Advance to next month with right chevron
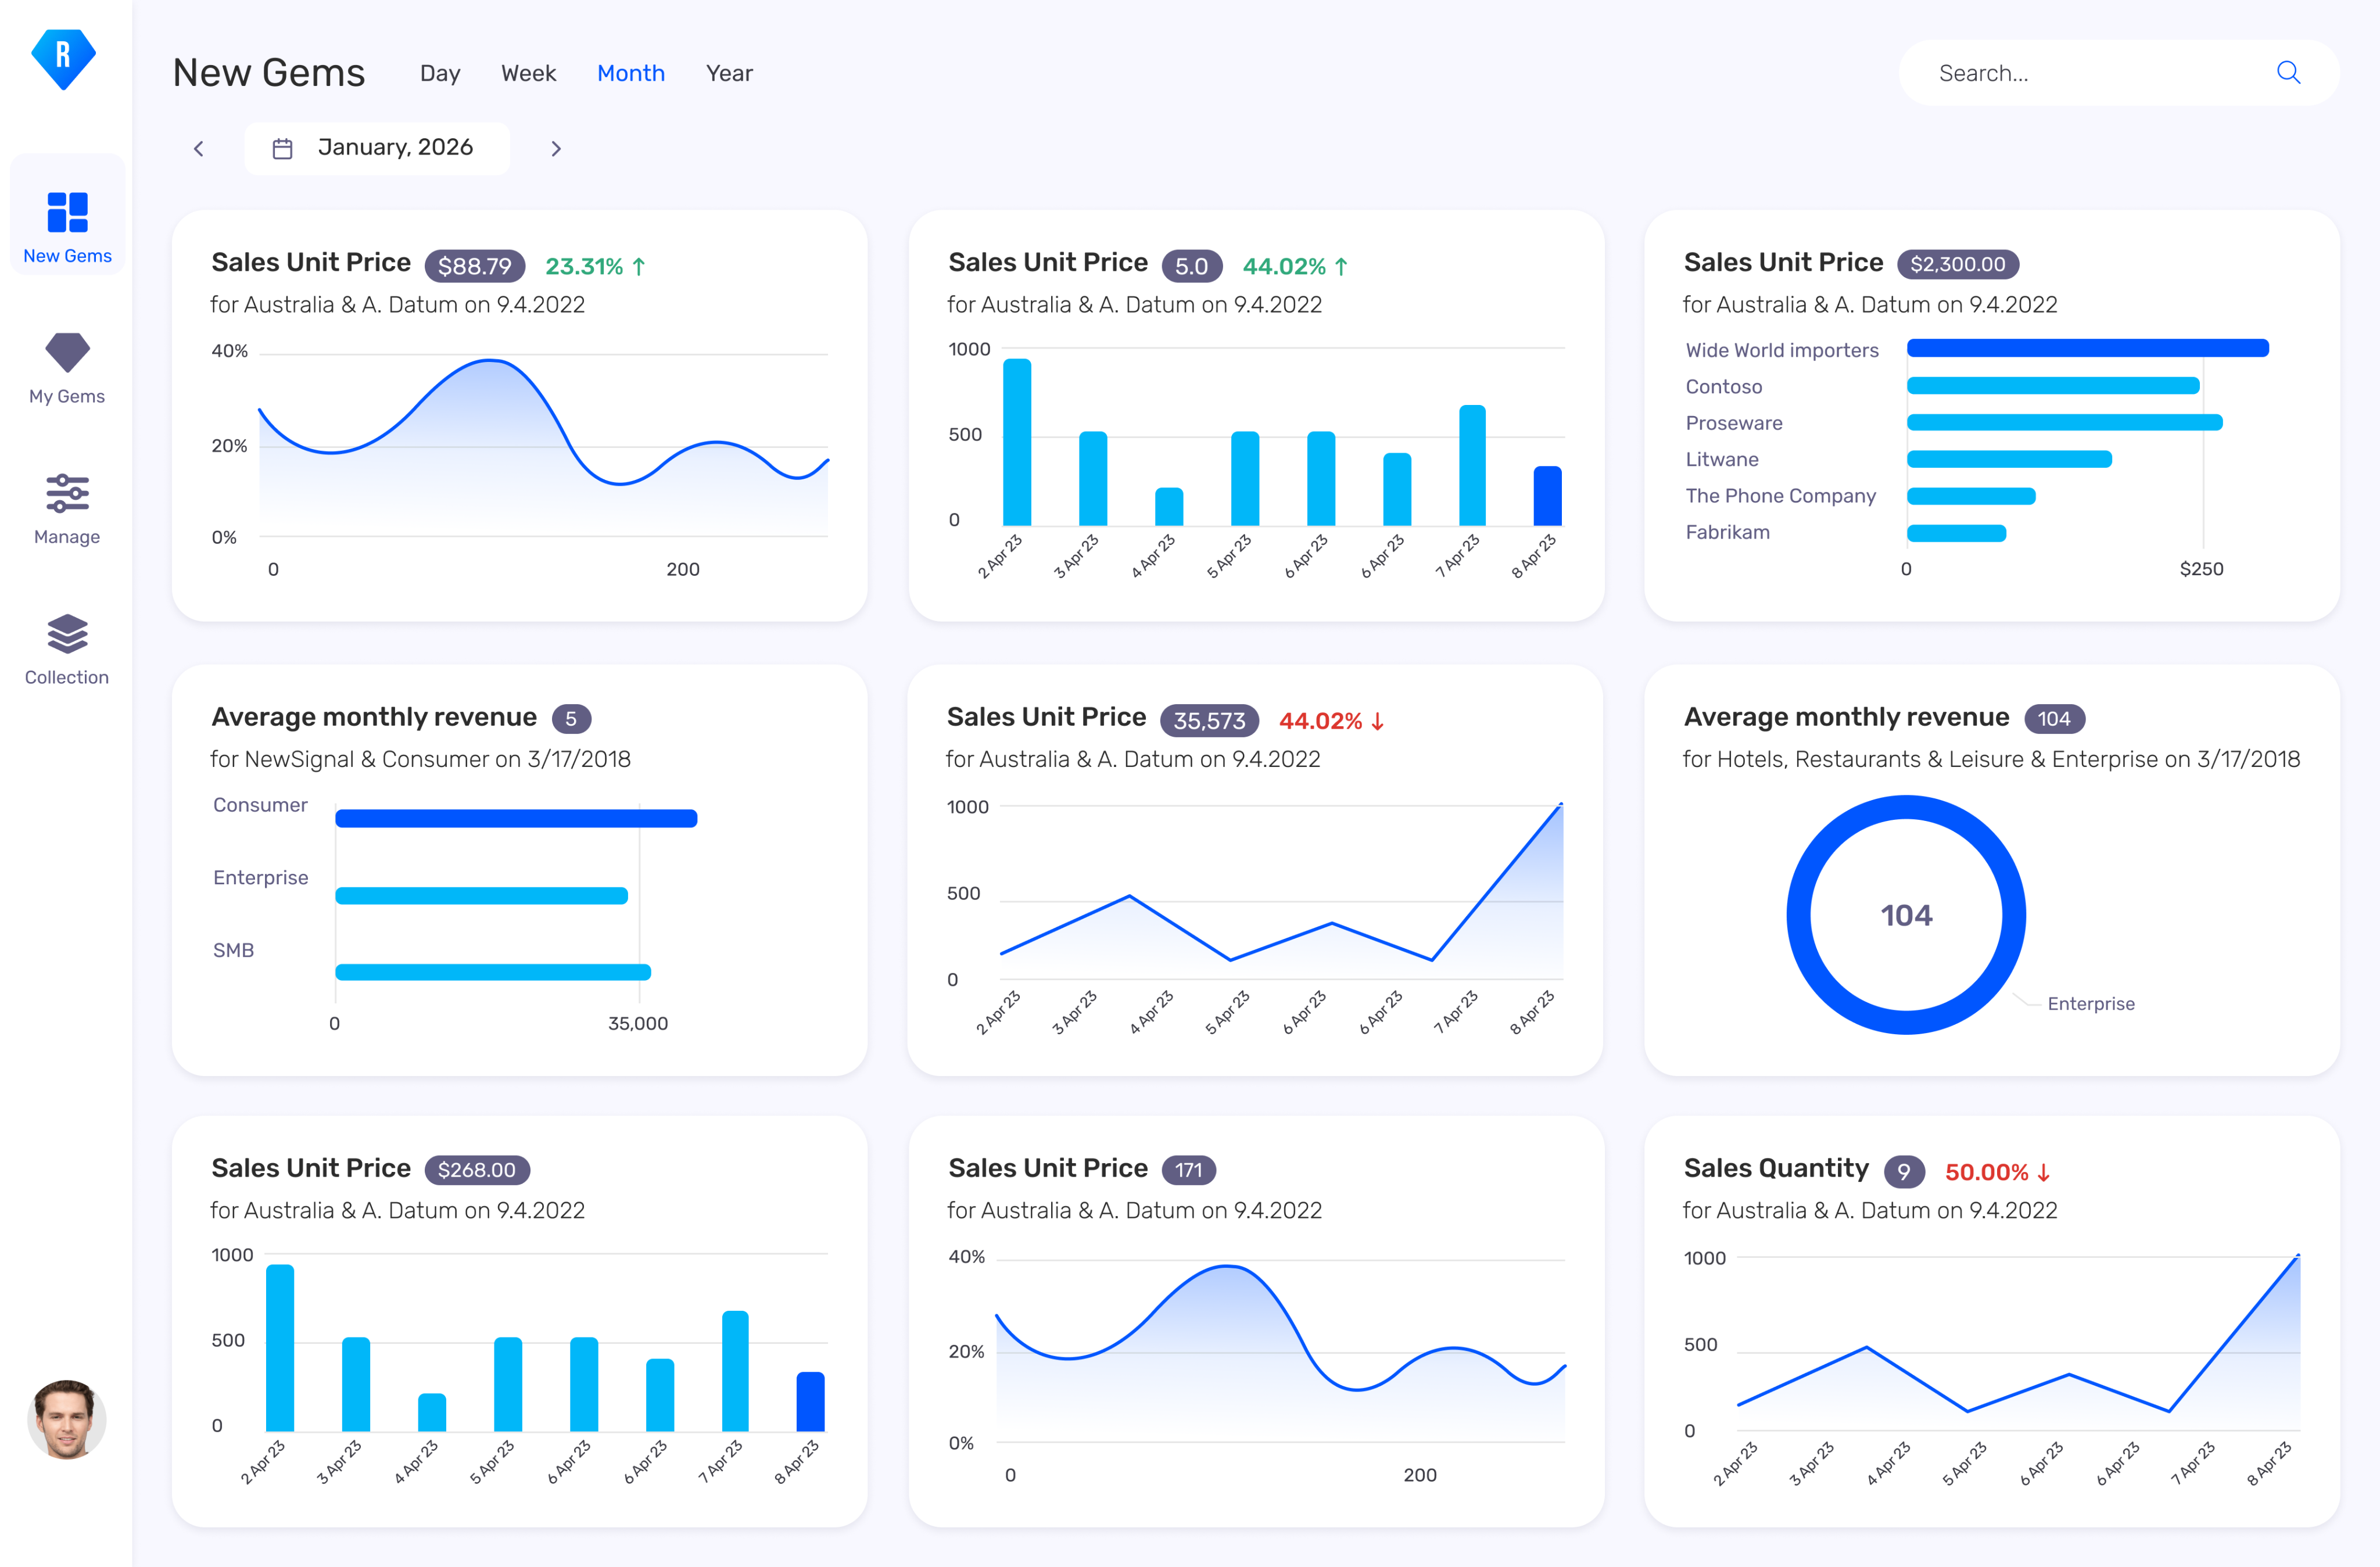The height and width of the screenshot is (1567, 2380). point(556,149)
